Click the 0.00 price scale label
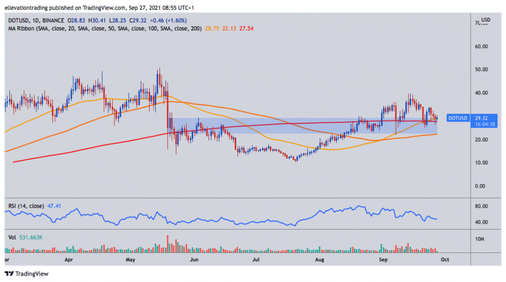 tap(480, 186)
